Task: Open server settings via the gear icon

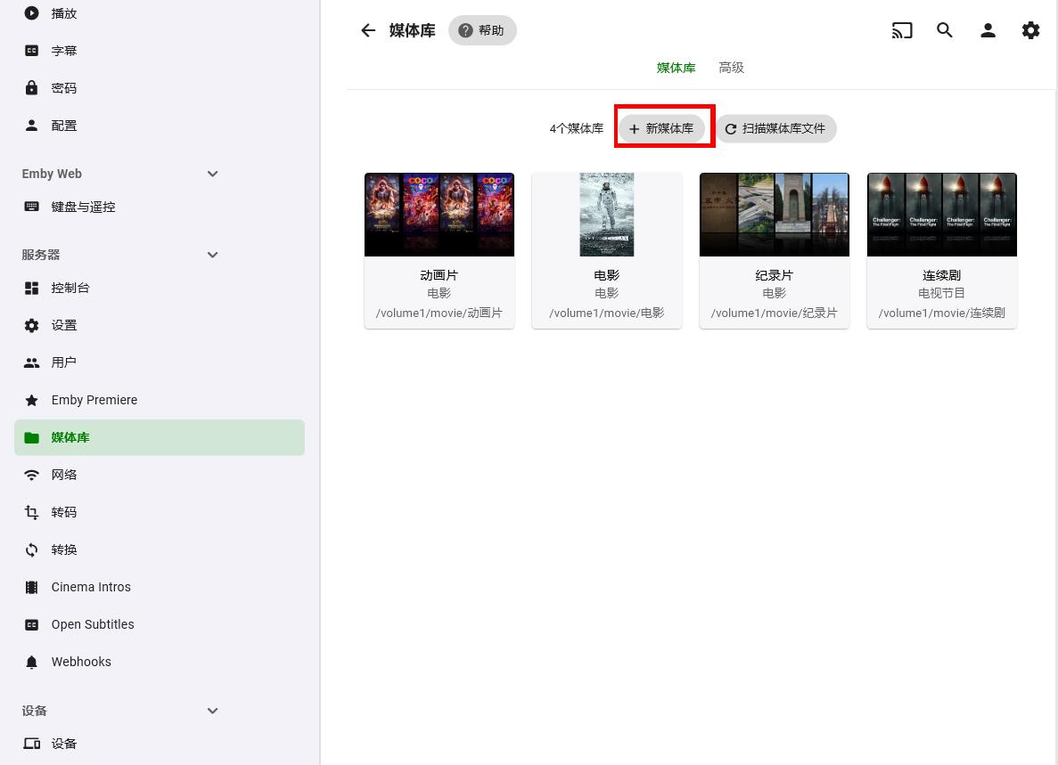Action: pyautogui.click(x=1031, y=30)
